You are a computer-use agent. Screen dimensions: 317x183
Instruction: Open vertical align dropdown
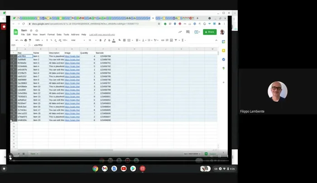tap(144, 40)
